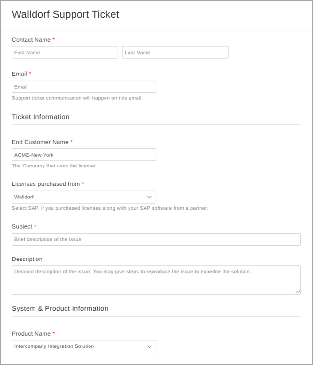The image size is (313, 365).
Task: Click the Licenses purchased from label
Action: (x=46, y=184)
